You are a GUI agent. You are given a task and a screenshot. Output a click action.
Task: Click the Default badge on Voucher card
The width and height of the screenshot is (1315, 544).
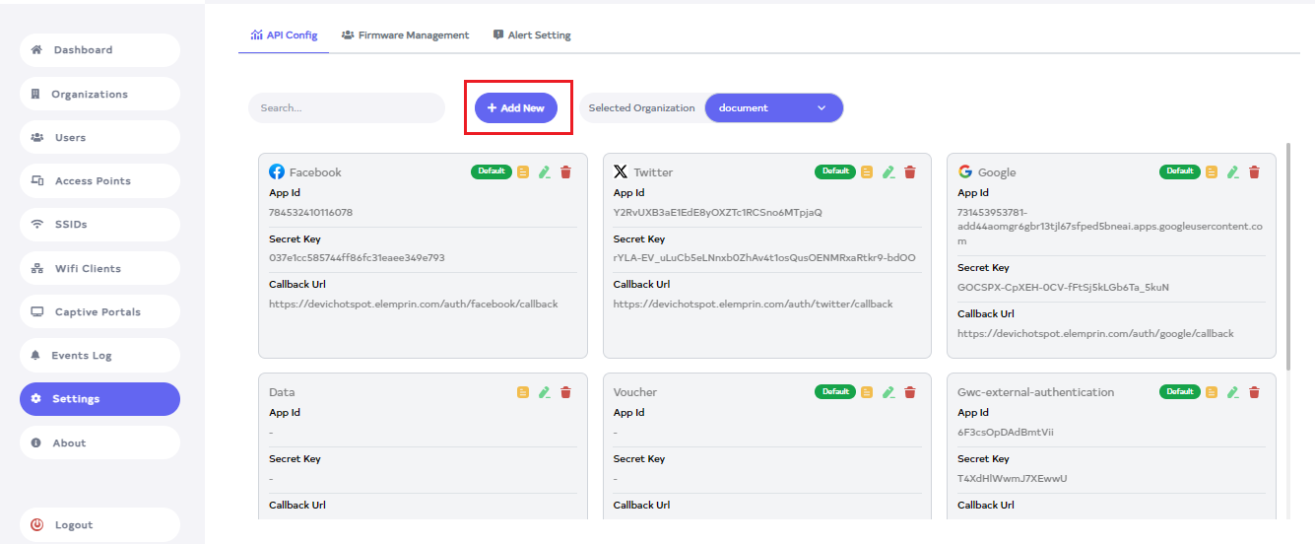coord(835,391)
